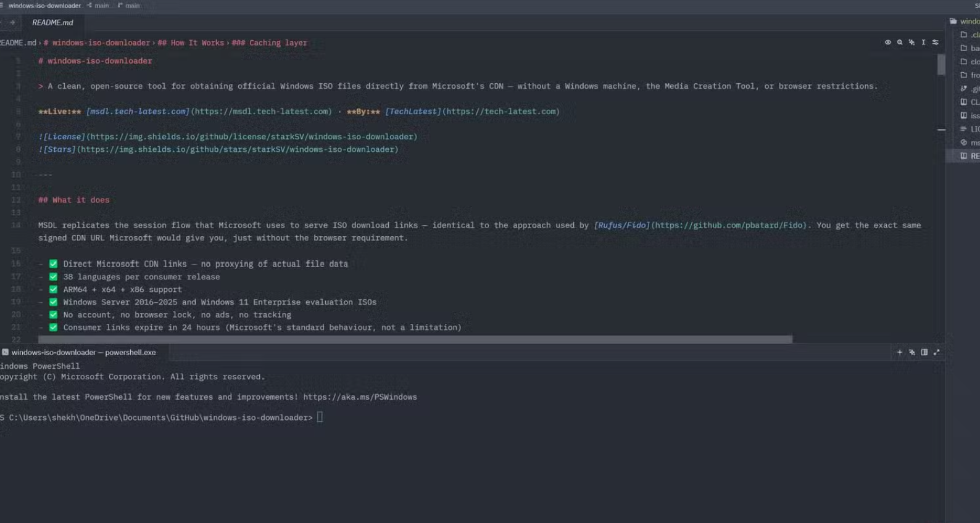Click 'Windows PowerShell' header text in terminal
980x523 pixels.
pos(40,366)
